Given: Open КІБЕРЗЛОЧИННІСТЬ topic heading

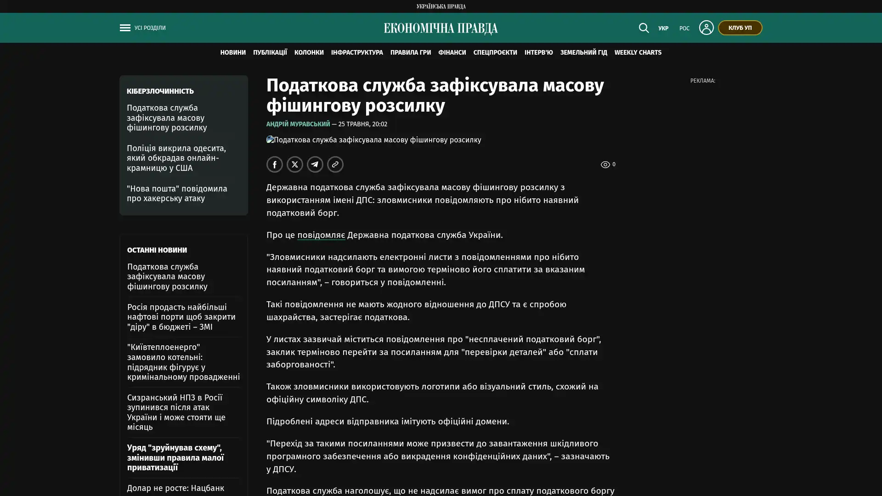Looking at the screenshot, I should pos(160,91).
